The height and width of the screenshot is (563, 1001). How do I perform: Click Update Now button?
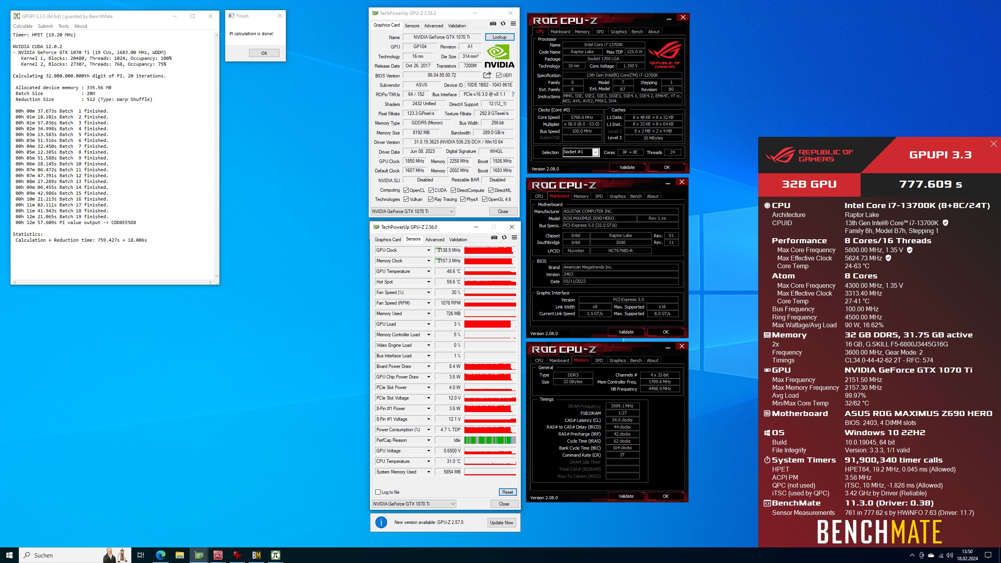click(501, 523)
